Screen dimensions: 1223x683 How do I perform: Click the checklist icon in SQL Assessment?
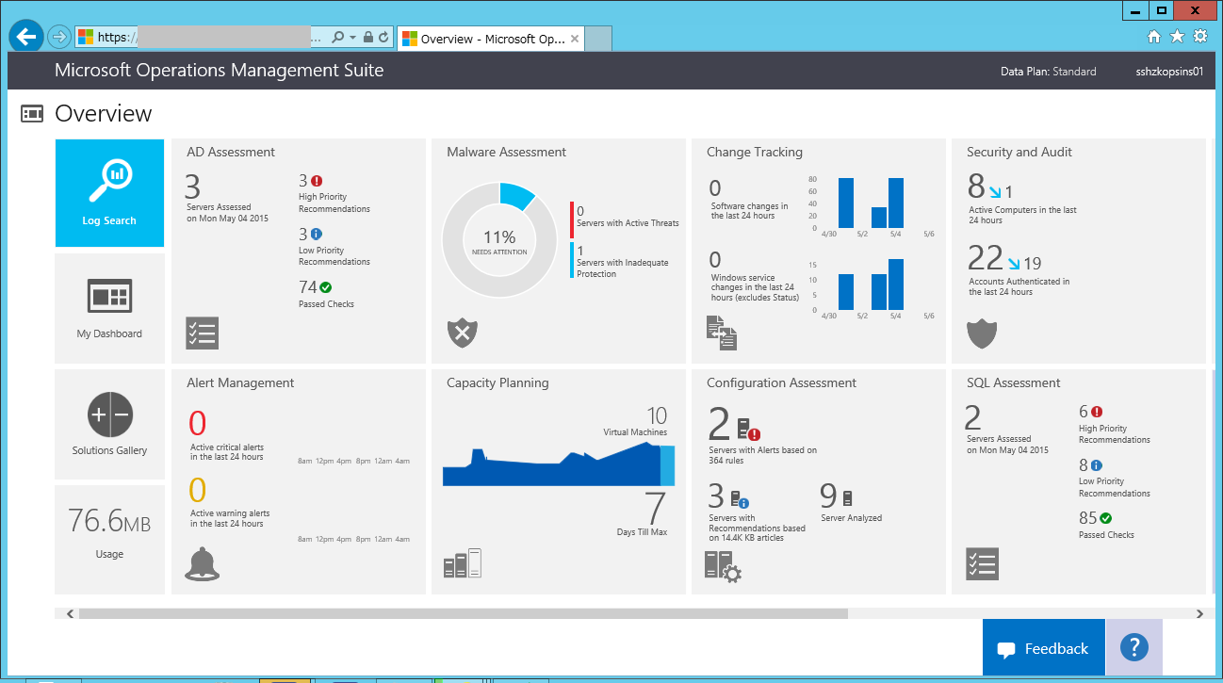click(982, 563)
